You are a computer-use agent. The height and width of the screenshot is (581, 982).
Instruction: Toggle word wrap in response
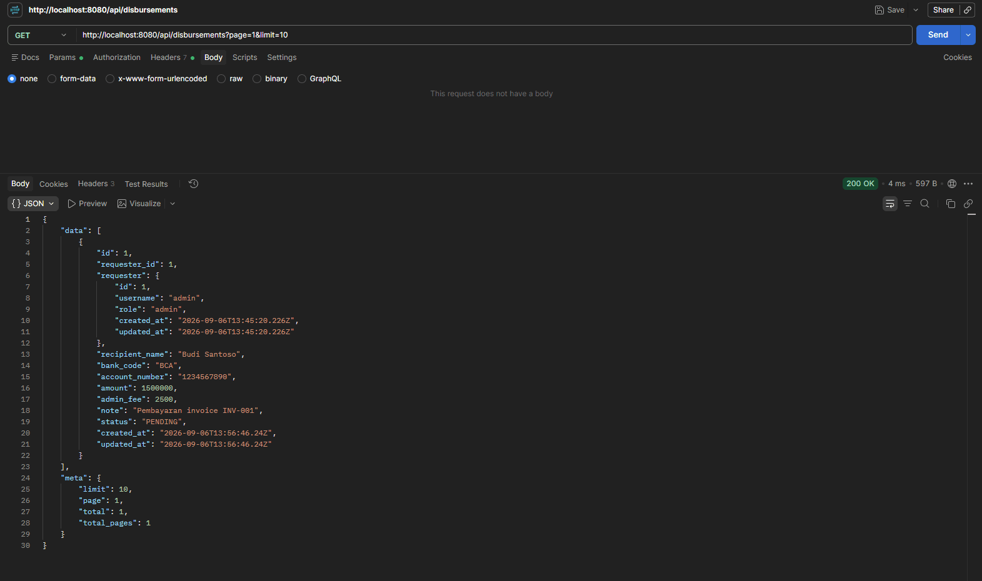click(x=890, y=204)
